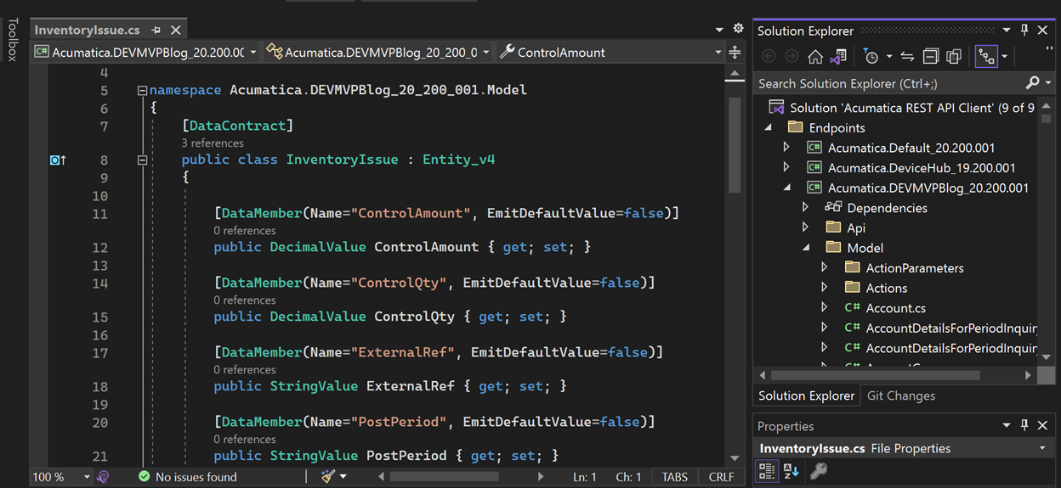Click the CRLF line ending indicator

click(722, 477)
